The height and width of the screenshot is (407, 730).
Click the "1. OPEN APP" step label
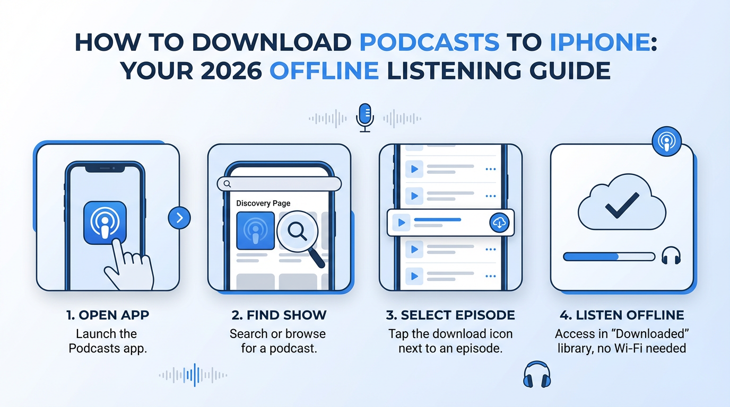coord(108,315)
